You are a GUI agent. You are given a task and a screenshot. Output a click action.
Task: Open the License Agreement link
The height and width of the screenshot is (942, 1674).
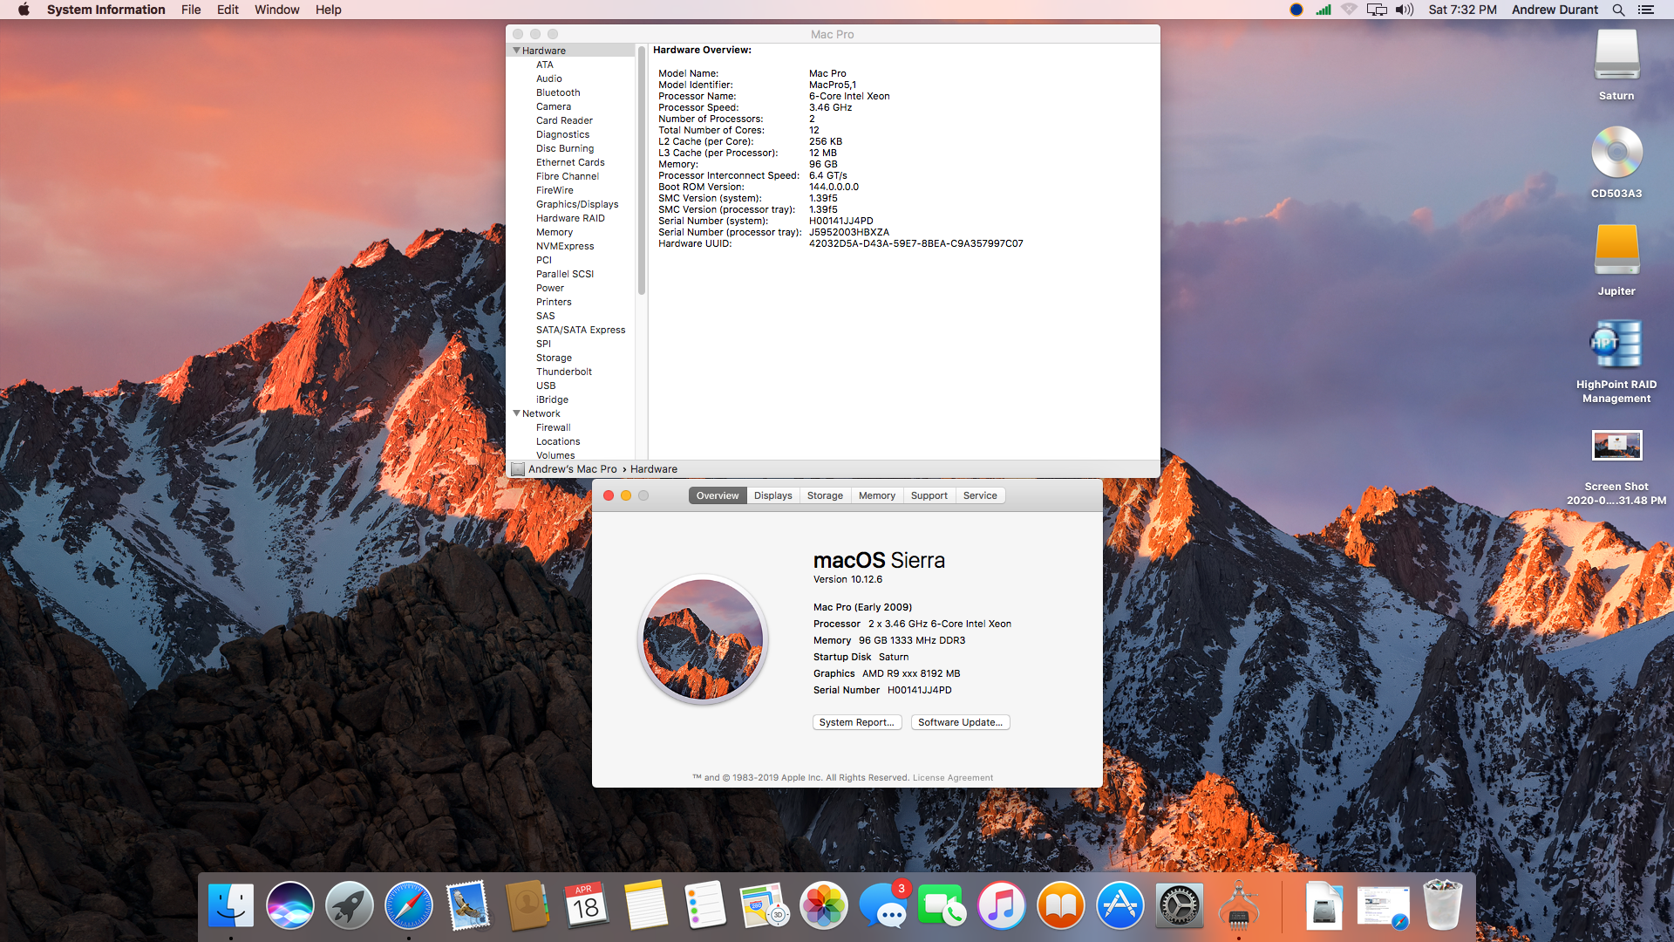click(952, 778)
